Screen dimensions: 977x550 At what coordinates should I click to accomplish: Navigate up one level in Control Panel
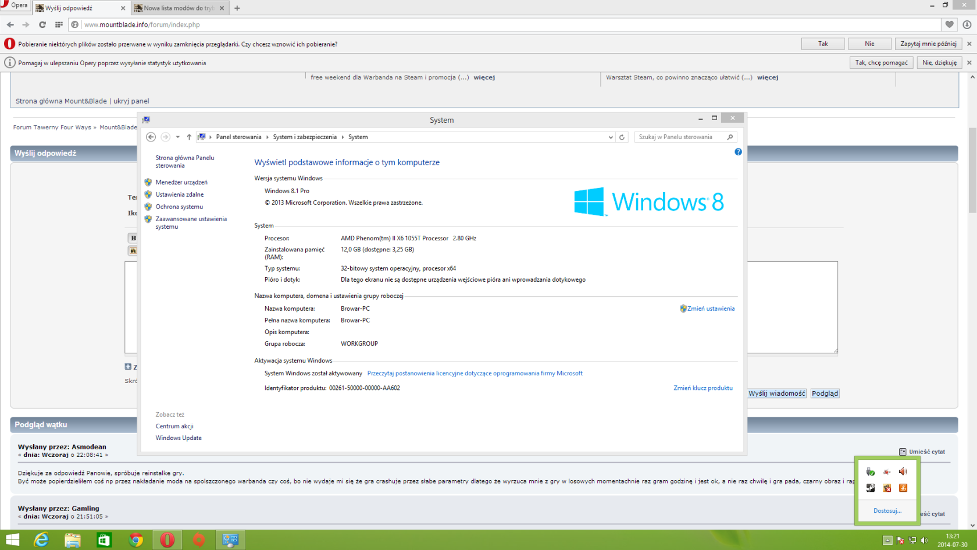click(x=189, y=137)
